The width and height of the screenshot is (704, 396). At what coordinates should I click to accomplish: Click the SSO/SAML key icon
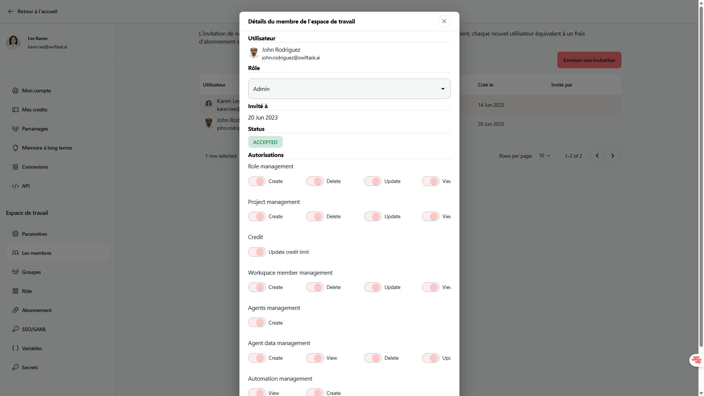tap(15, 329)
